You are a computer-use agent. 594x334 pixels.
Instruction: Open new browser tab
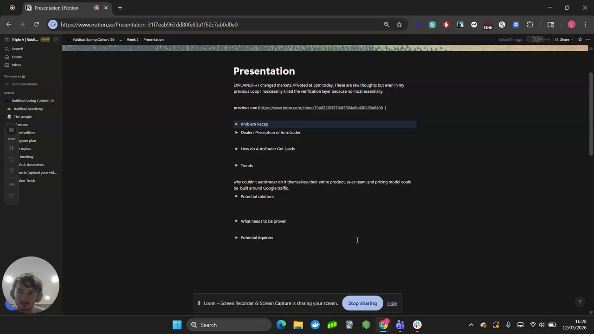click(120, 8)
